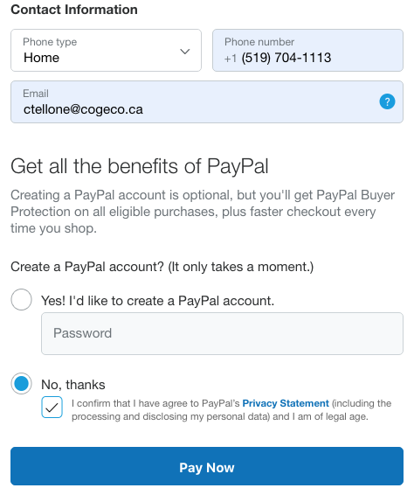
Task: Click the Yes! I'd like to create label
Action: coord(157,301)
